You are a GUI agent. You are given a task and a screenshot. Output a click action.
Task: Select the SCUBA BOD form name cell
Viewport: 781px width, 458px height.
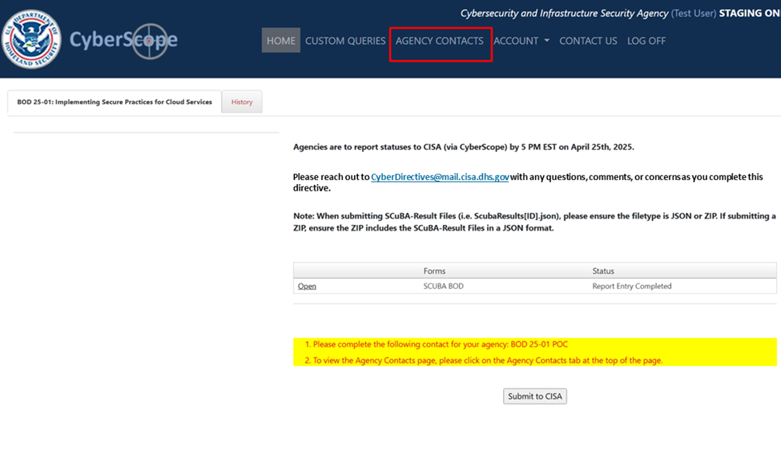[x=443, y=287]
